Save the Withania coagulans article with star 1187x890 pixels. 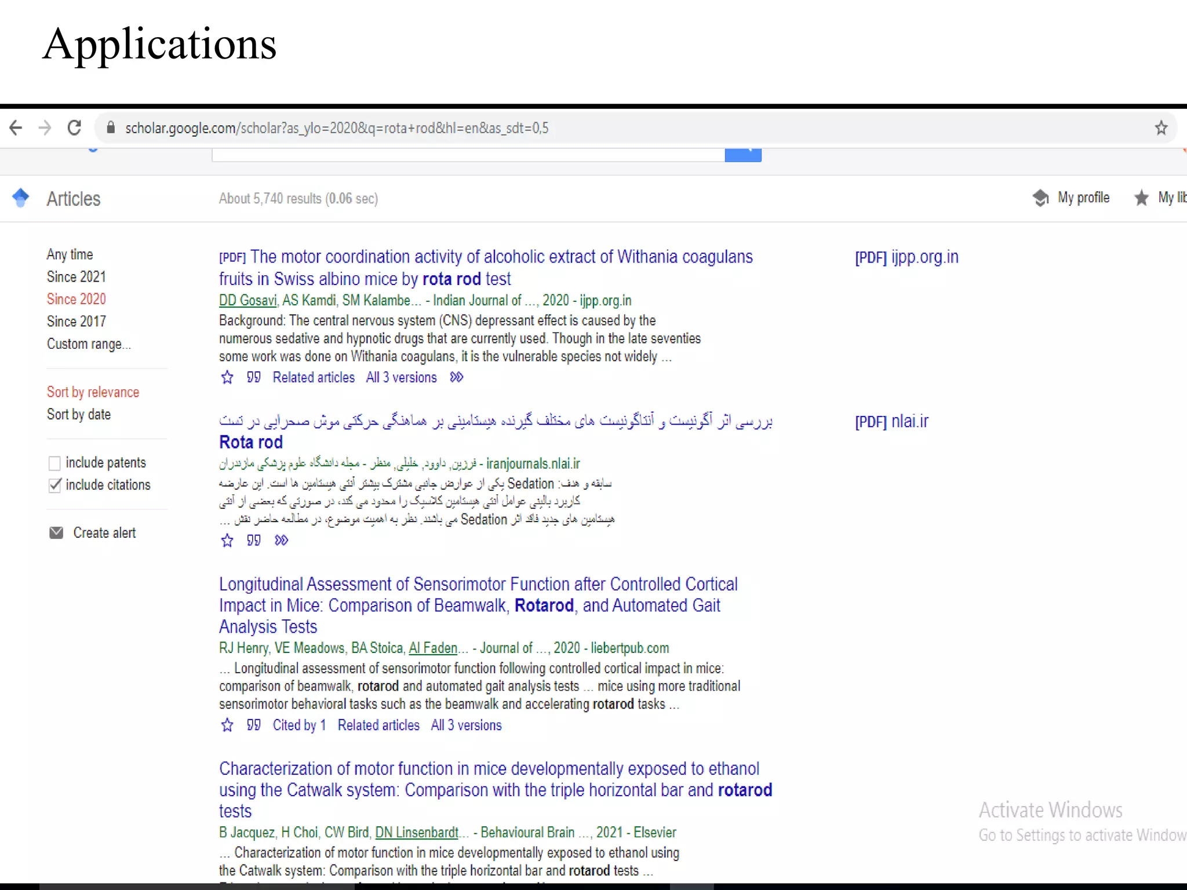227,378
